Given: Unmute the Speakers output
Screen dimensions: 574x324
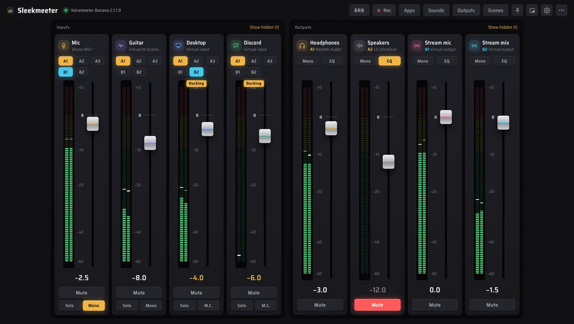Looking at the screenshot, I should click(x=377, y=305).
